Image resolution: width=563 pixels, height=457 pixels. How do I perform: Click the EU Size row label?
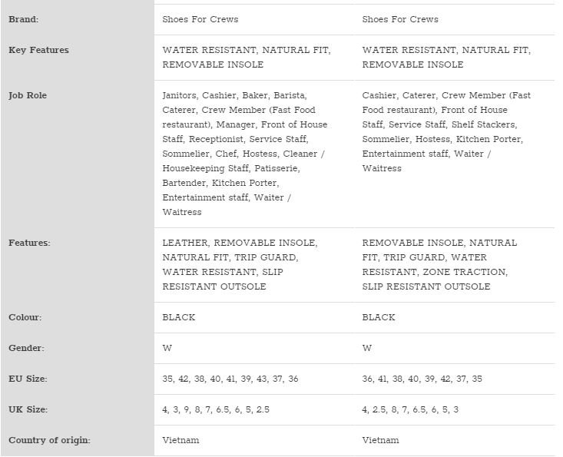click(x=28, y=379)
